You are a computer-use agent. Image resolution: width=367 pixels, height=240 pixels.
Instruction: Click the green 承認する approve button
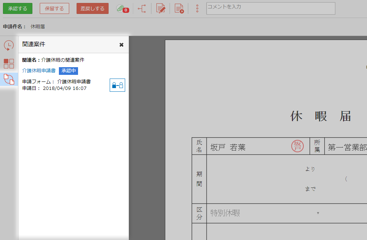18,9
